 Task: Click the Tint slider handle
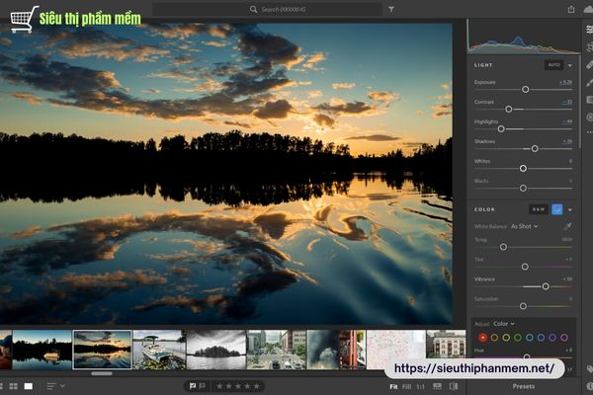[x=525, y=267]
